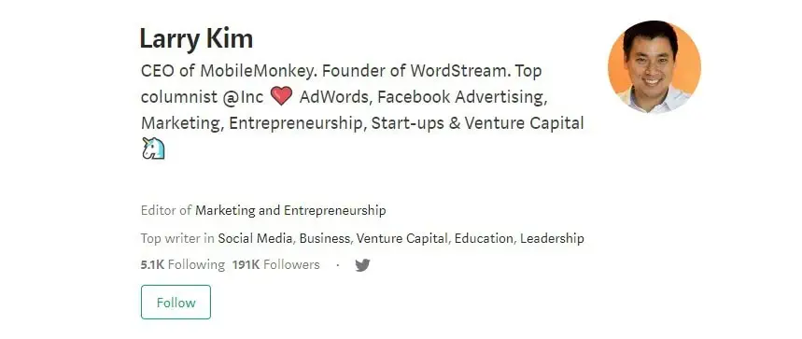Open Marketing and Entrepreneurship publication link
This screenshot has width=802, height=339.
[x=290, y=210]
